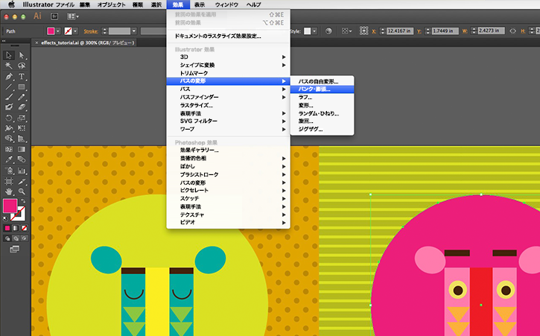Set the paint mode to None
540x336 pixels.
(24, 228)
